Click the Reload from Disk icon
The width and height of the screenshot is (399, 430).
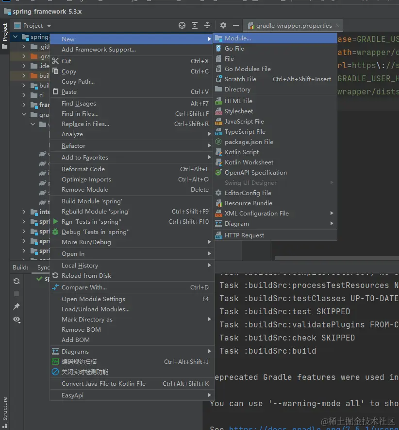(55, 275)
